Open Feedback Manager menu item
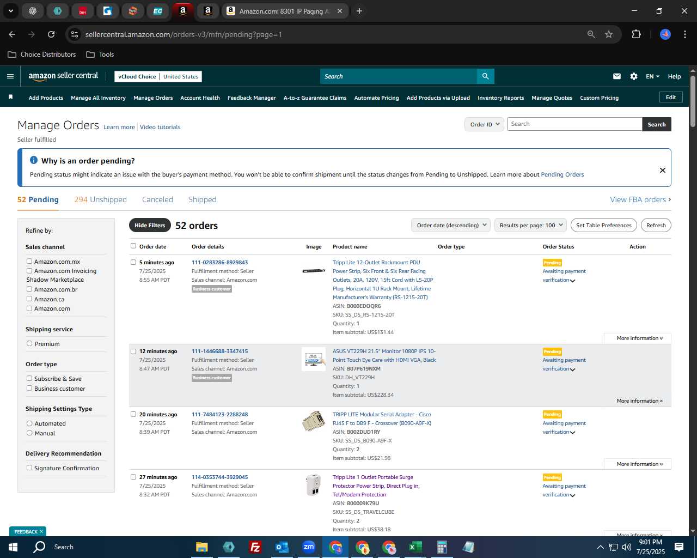 252,98
